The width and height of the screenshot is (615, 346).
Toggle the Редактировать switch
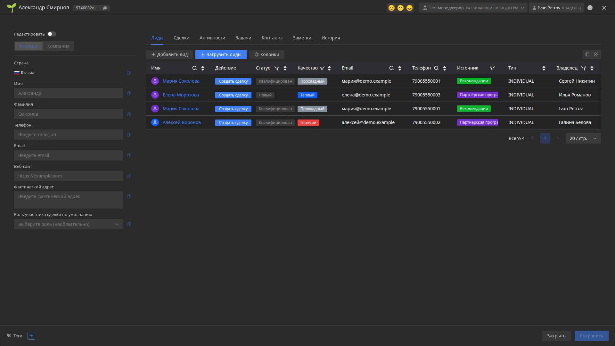click(x=52, y=34)
